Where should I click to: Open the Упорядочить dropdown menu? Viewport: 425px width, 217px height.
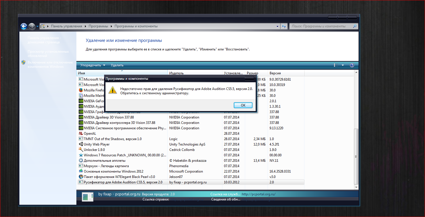(93, 65)
